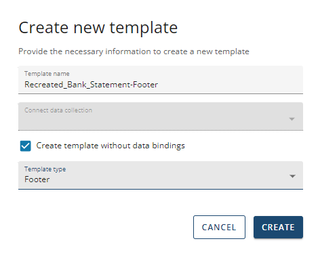Click the Connect data collection dropdown arrow
318x258 pixels.
click(x=292, y=119)
